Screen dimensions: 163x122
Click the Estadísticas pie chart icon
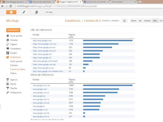(x=8, y=57)
